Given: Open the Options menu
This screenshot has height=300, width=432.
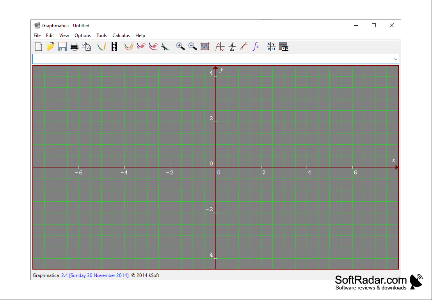Looking at the screenshot, I should pos(83,36).
